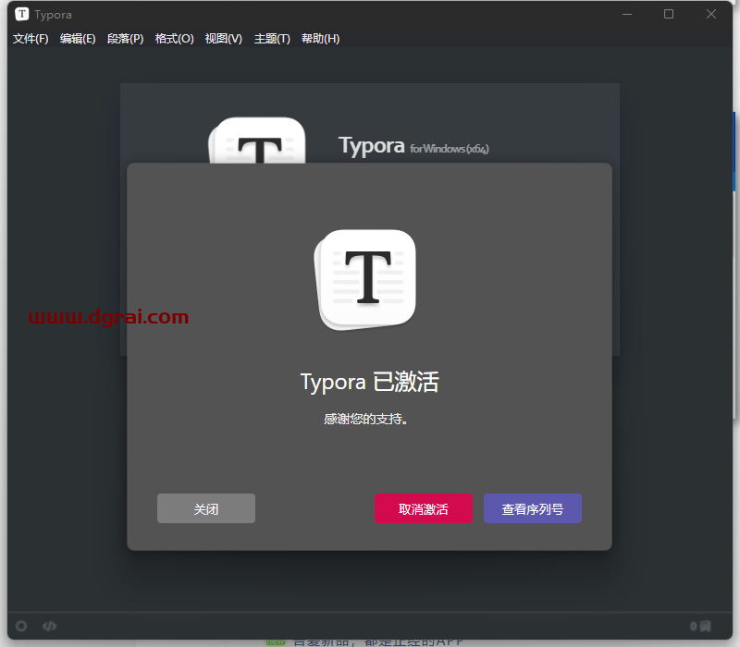The height and width of the screenshot is (647, 740).
Task: Click the 'Typora 已激活' heading
Action: click(x=369, y=382)
